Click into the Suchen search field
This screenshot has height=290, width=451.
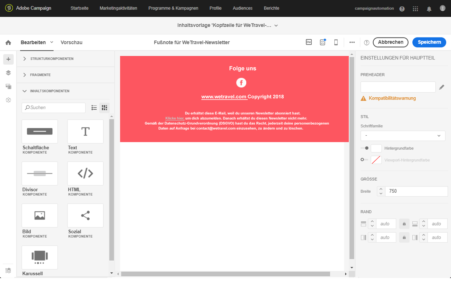point(53,108)
